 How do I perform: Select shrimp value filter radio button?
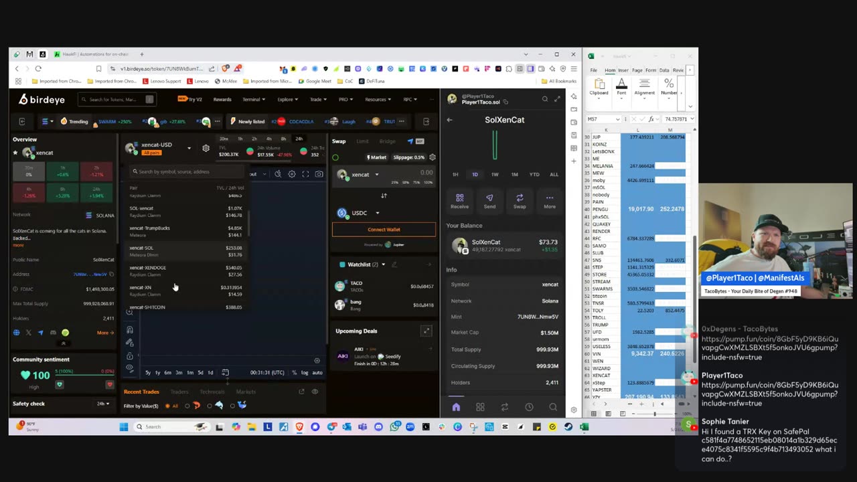[x=187, y=406]
